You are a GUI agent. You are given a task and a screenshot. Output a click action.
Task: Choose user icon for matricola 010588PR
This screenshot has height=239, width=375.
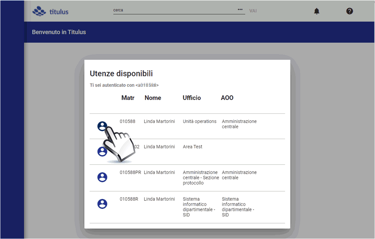coord(102,177)
